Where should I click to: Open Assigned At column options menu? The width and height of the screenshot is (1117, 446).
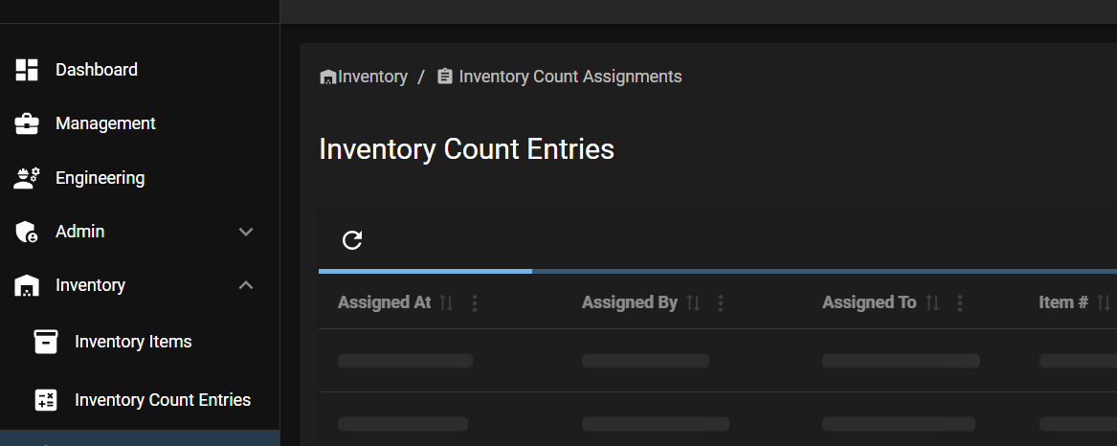pyautogui.click(x=475, y=303)
